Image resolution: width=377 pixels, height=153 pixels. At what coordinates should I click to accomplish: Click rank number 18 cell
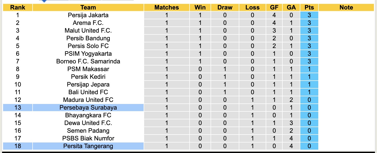point(17,146)
